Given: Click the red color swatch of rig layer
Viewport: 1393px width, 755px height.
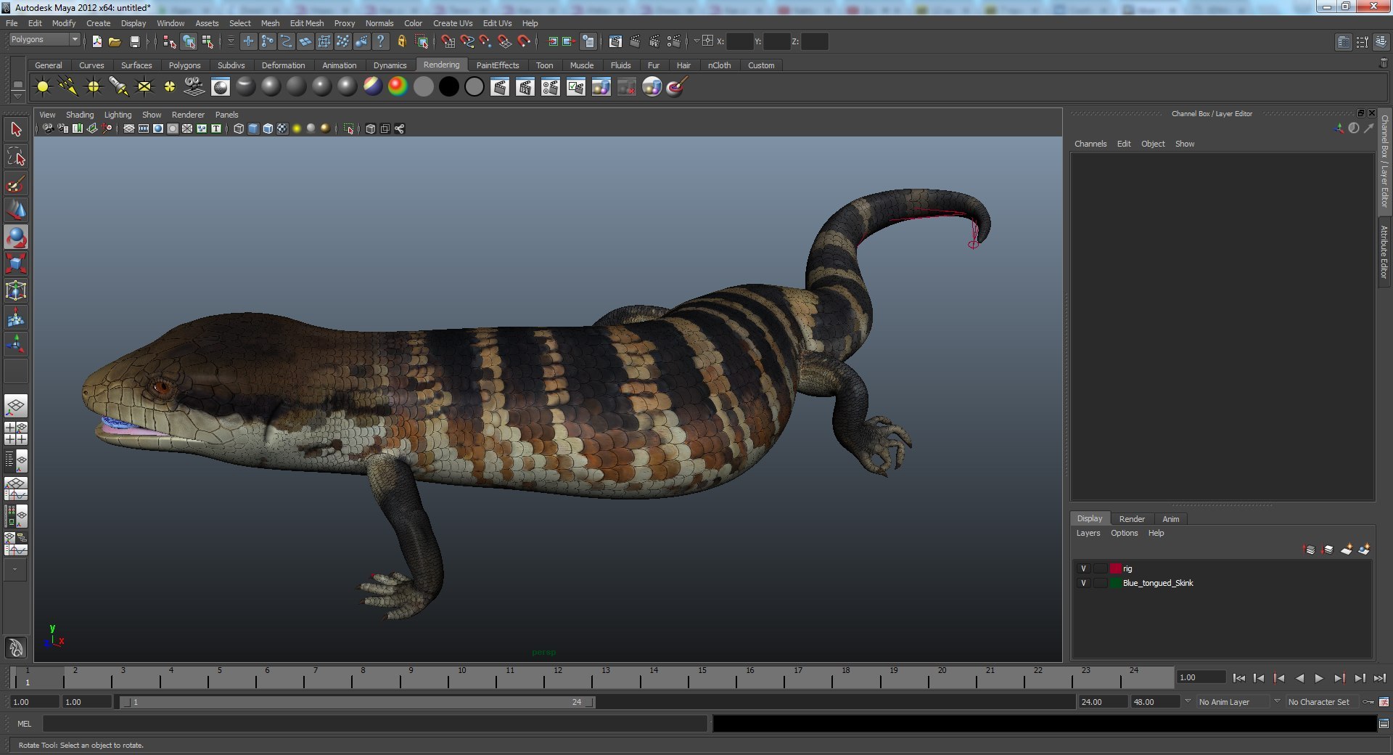Looking at the screenshot, I should [1116, 568].
